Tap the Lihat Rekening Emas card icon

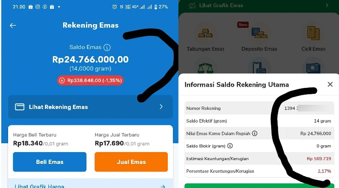[x=19, y=107]
